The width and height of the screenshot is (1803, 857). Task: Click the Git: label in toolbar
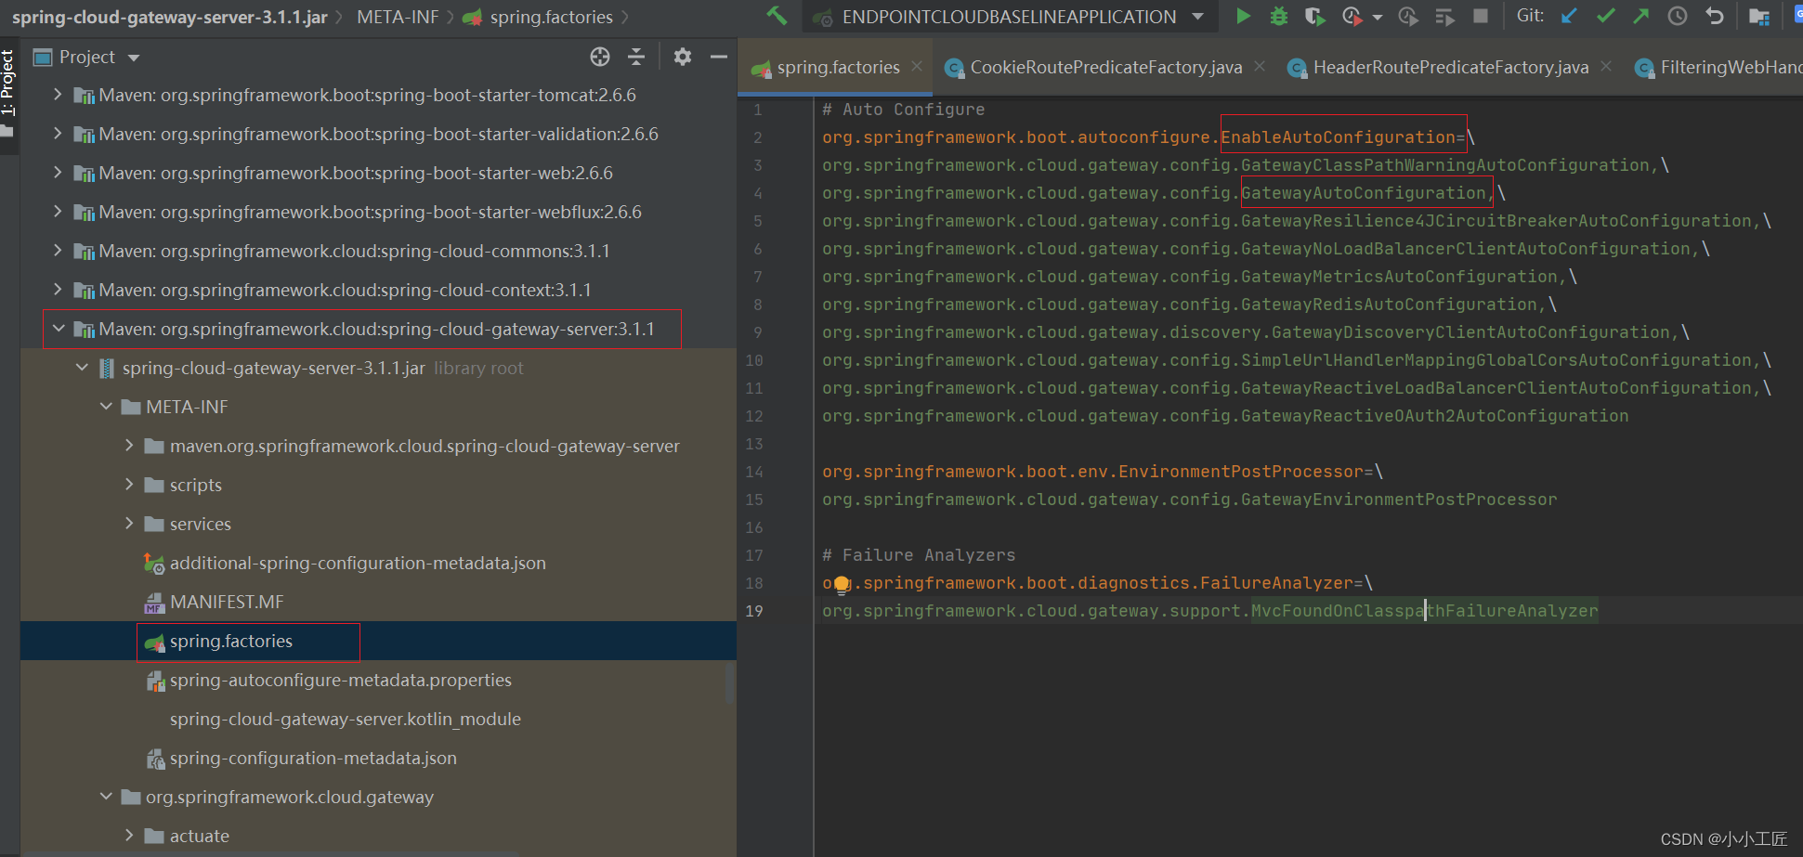[x=1530, y=16]
